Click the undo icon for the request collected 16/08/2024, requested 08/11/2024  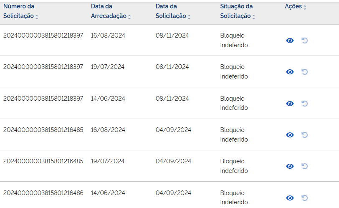point(305,41)
